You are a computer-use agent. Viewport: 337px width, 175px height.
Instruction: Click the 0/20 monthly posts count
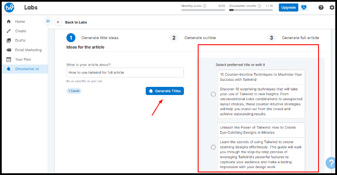(x=222, y=6)
